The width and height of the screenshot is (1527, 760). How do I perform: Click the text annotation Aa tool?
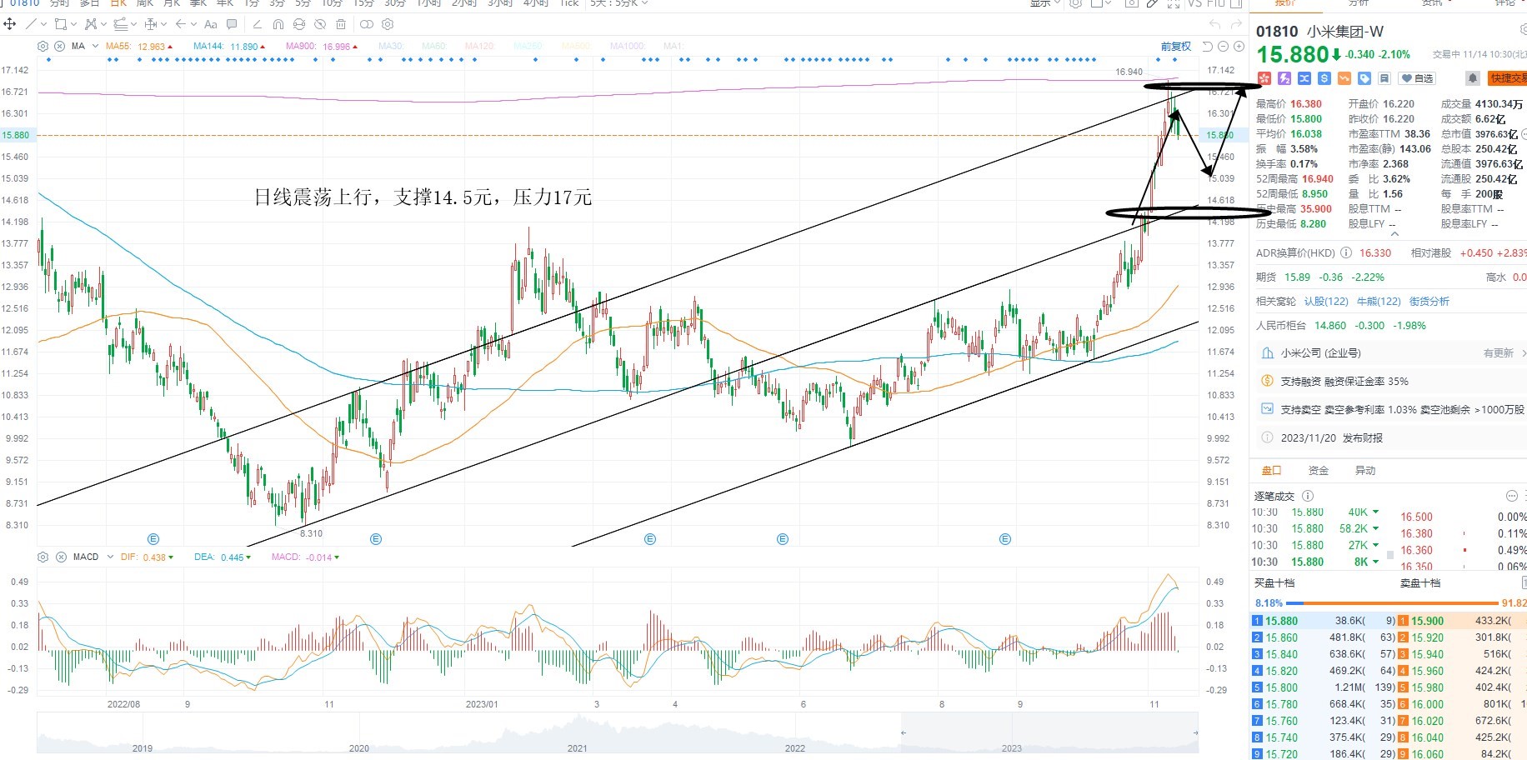click(x=211, y=24)
